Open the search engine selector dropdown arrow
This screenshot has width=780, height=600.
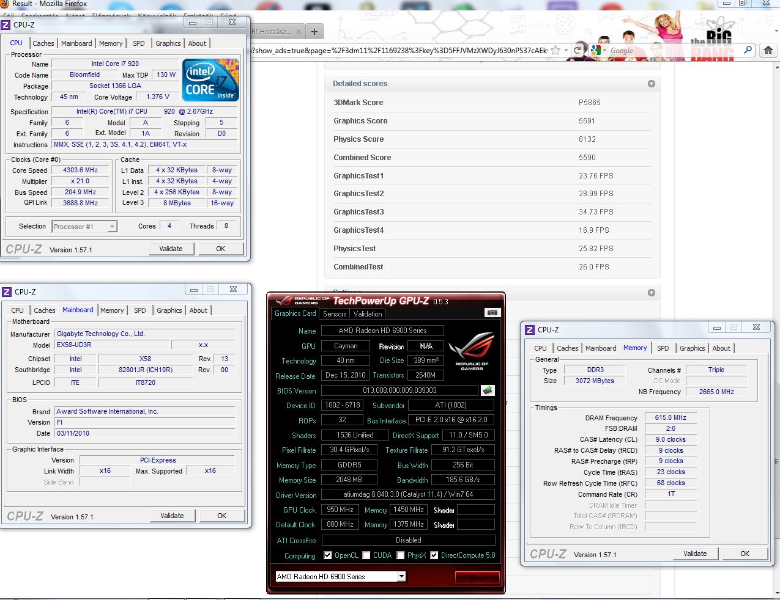click(x=606, y=51)
